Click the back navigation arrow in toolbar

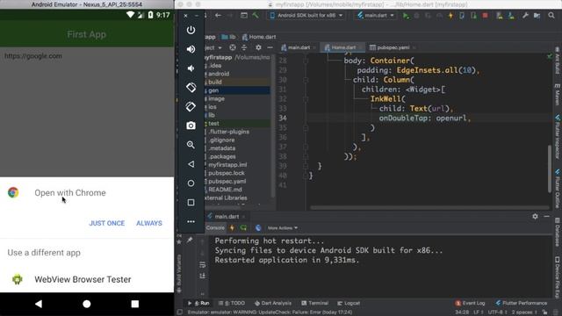coord(218,16)
